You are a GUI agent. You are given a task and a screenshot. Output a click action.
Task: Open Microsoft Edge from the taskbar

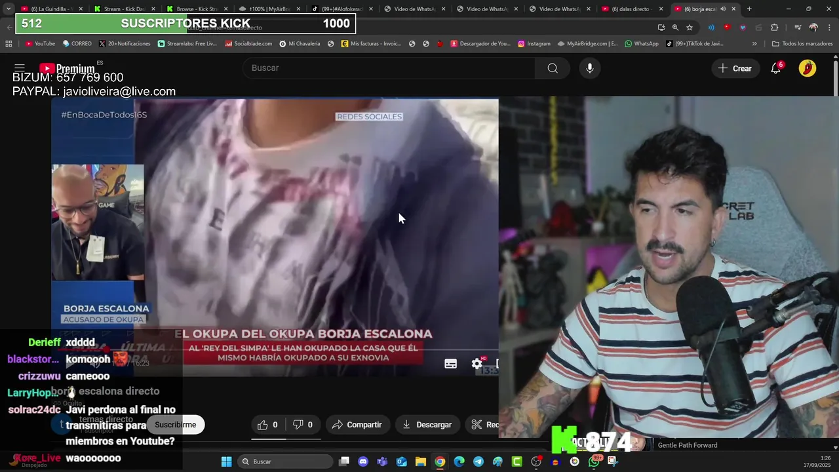point(459,462)
